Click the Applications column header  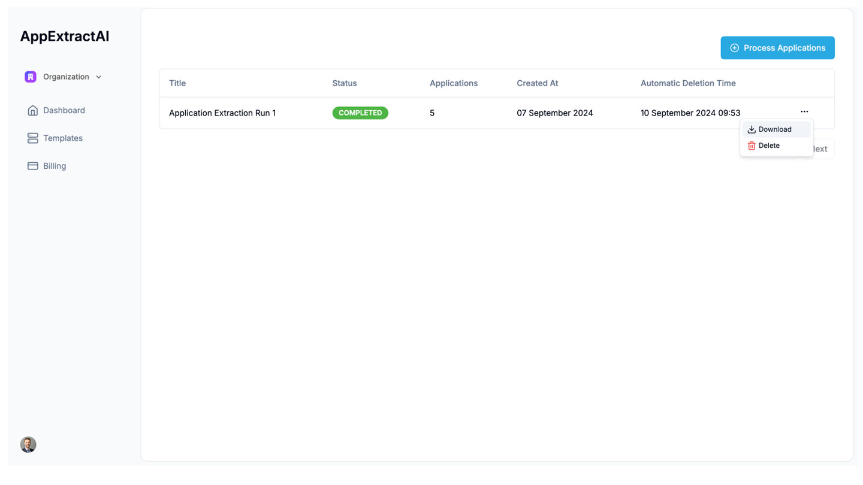point(454,83)
